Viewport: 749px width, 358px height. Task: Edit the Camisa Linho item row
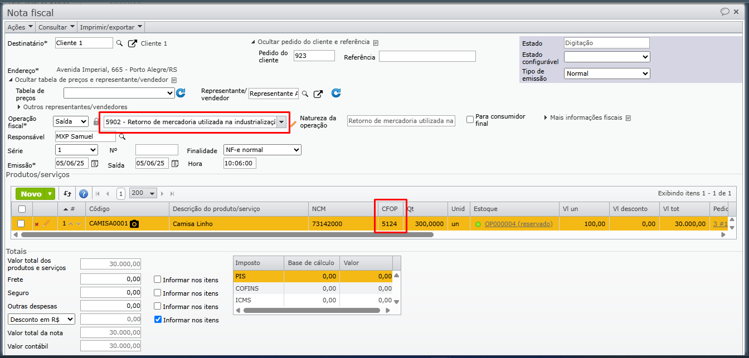46,223
